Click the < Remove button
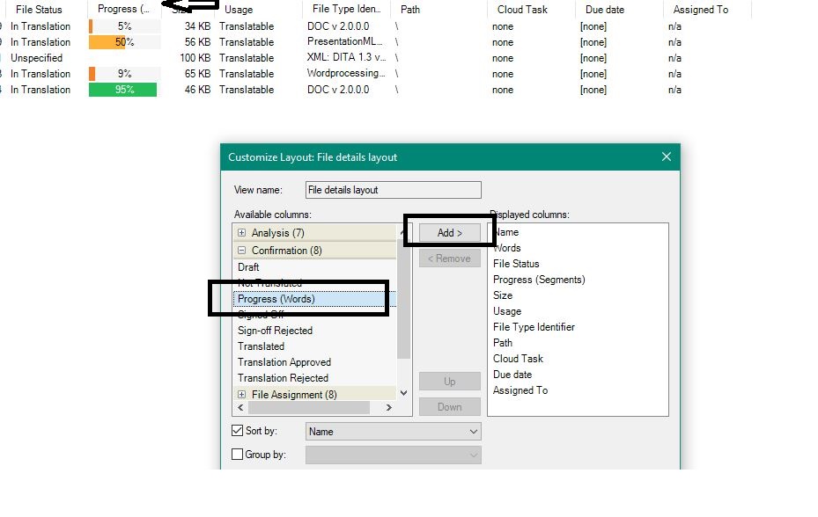 pyautogui.click(x=449, y=258)
